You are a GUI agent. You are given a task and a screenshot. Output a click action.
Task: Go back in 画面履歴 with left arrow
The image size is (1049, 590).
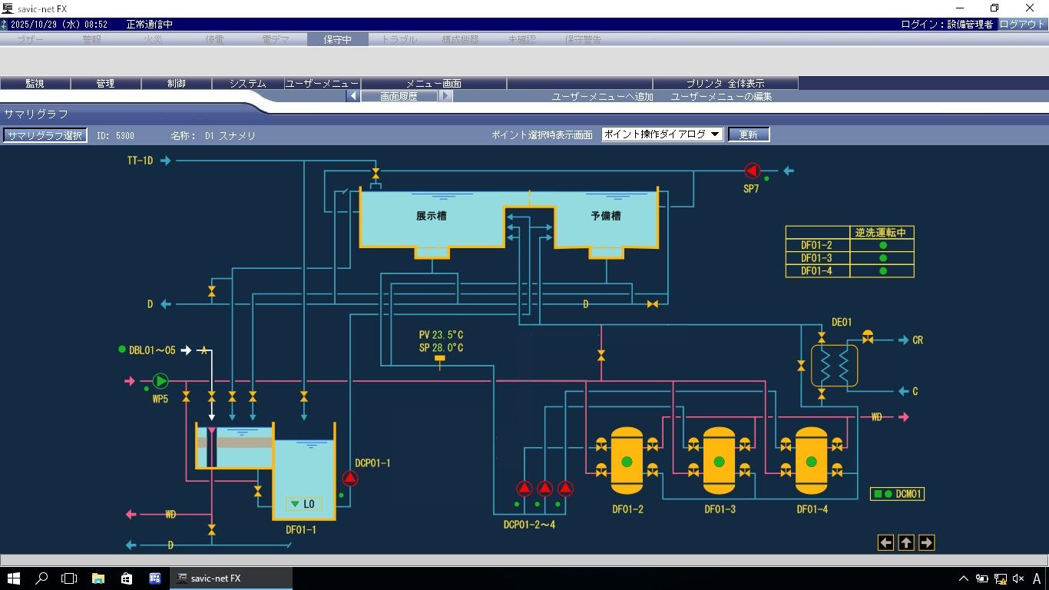click(x=352, y=96)
